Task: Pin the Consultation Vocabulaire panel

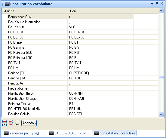Action: (157, 4)
